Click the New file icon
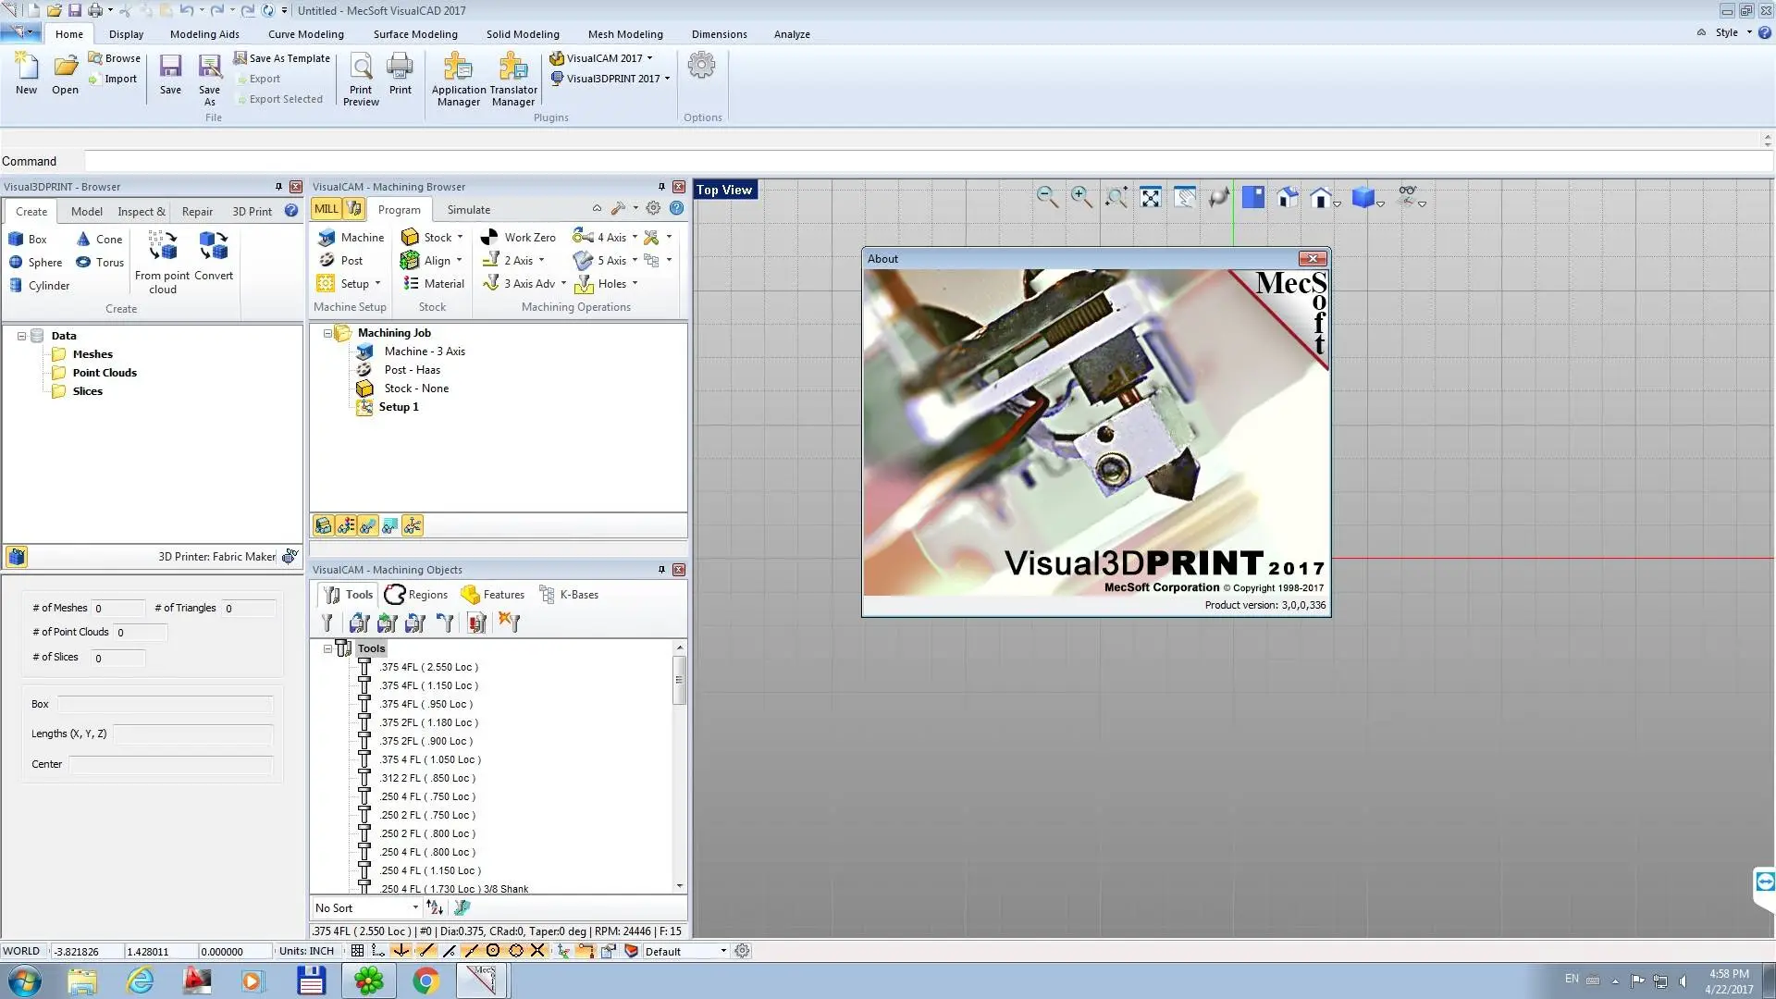The height and width of the screenshot is (999, 1776). pos(26,74)
